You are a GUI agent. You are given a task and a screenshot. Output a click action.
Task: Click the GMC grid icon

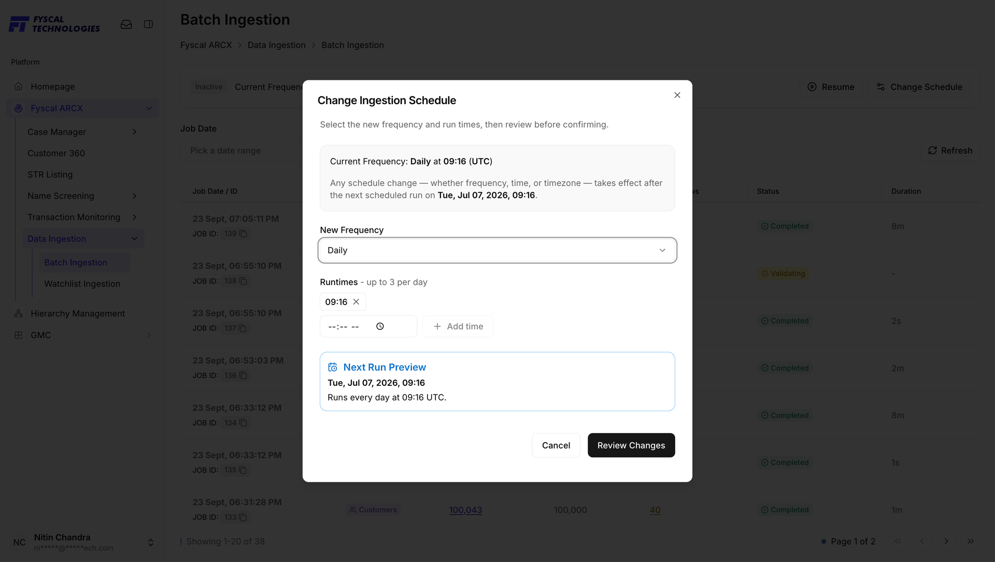(x=19, y=335)
